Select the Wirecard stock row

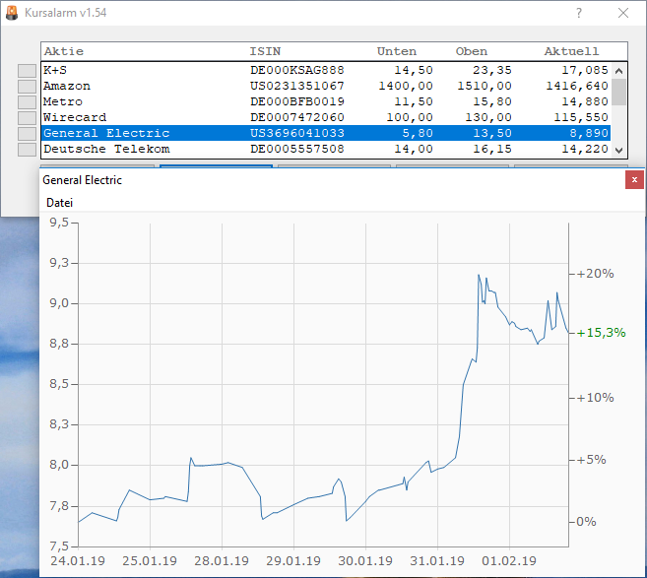(326, 117)
